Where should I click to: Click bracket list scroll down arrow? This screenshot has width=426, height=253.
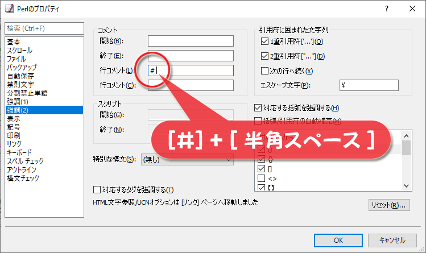407,186
